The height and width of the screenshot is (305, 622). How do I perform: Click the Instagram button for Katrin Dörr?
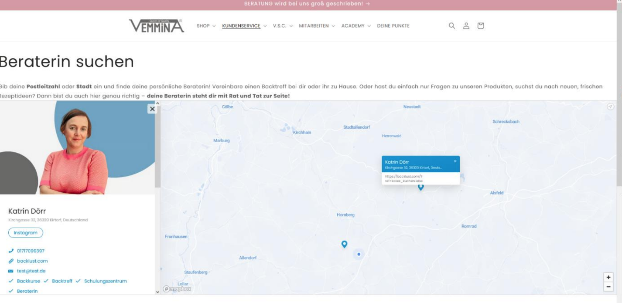click(26, 233)
